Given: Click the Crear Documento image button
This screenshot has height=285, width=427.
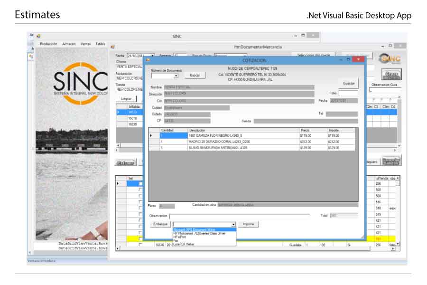Looking at the screenshot, I should [x=391, y=75].
